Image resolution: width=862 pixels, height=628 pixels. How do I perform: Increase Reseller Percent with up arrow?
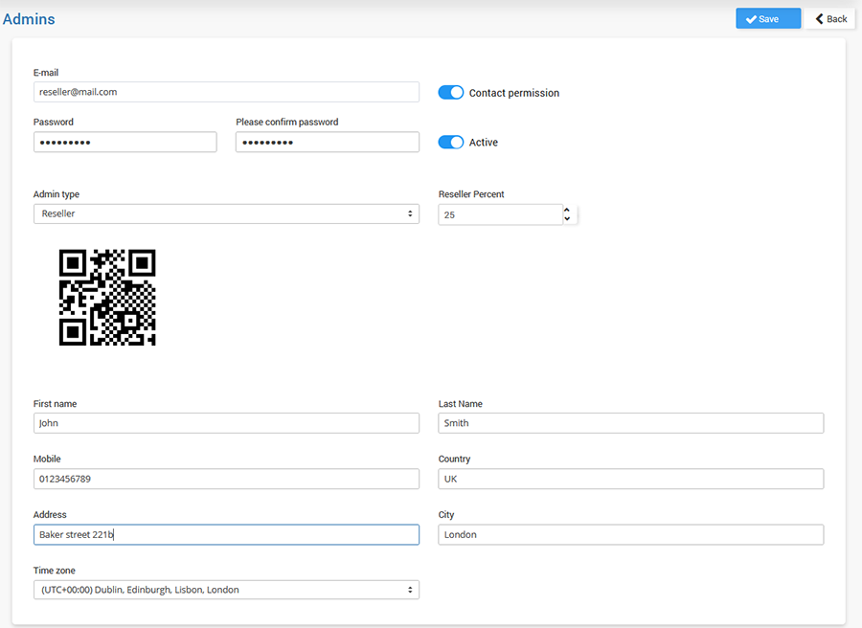pyautogui.click(x=567, y=210)
